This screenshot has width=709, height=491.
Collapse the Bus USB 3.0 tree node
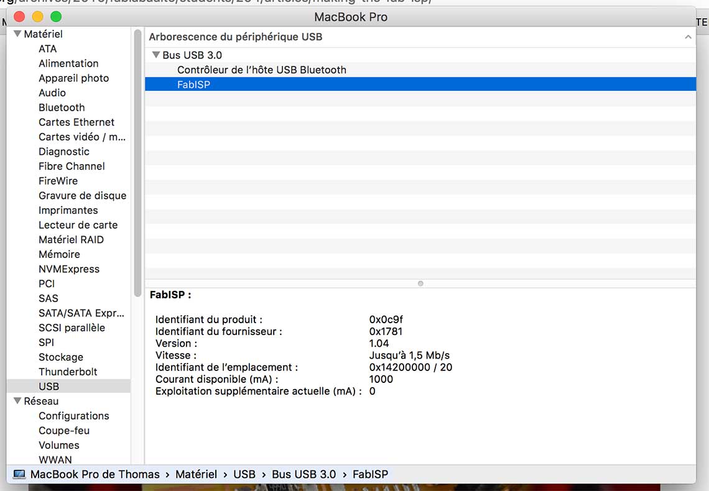[156, 55]
